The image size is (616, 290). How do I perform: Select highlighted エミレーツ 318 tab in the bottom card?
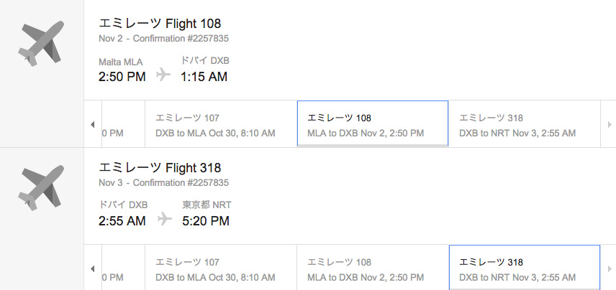point(524,269)
